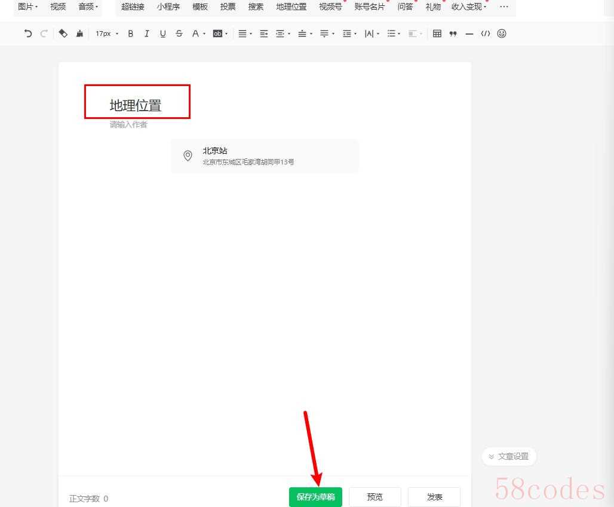Insert a table

(x=437, y=33)
